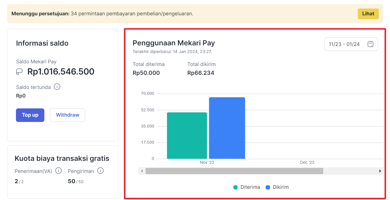Click the Top up button
The image size is (390, 200).
(30, 115)
